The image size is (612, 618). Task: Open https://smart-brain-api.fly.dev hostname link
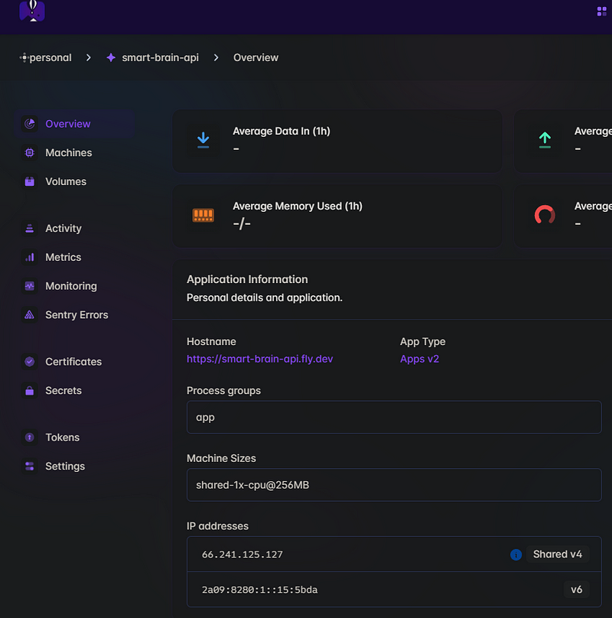tap(260, 359)
